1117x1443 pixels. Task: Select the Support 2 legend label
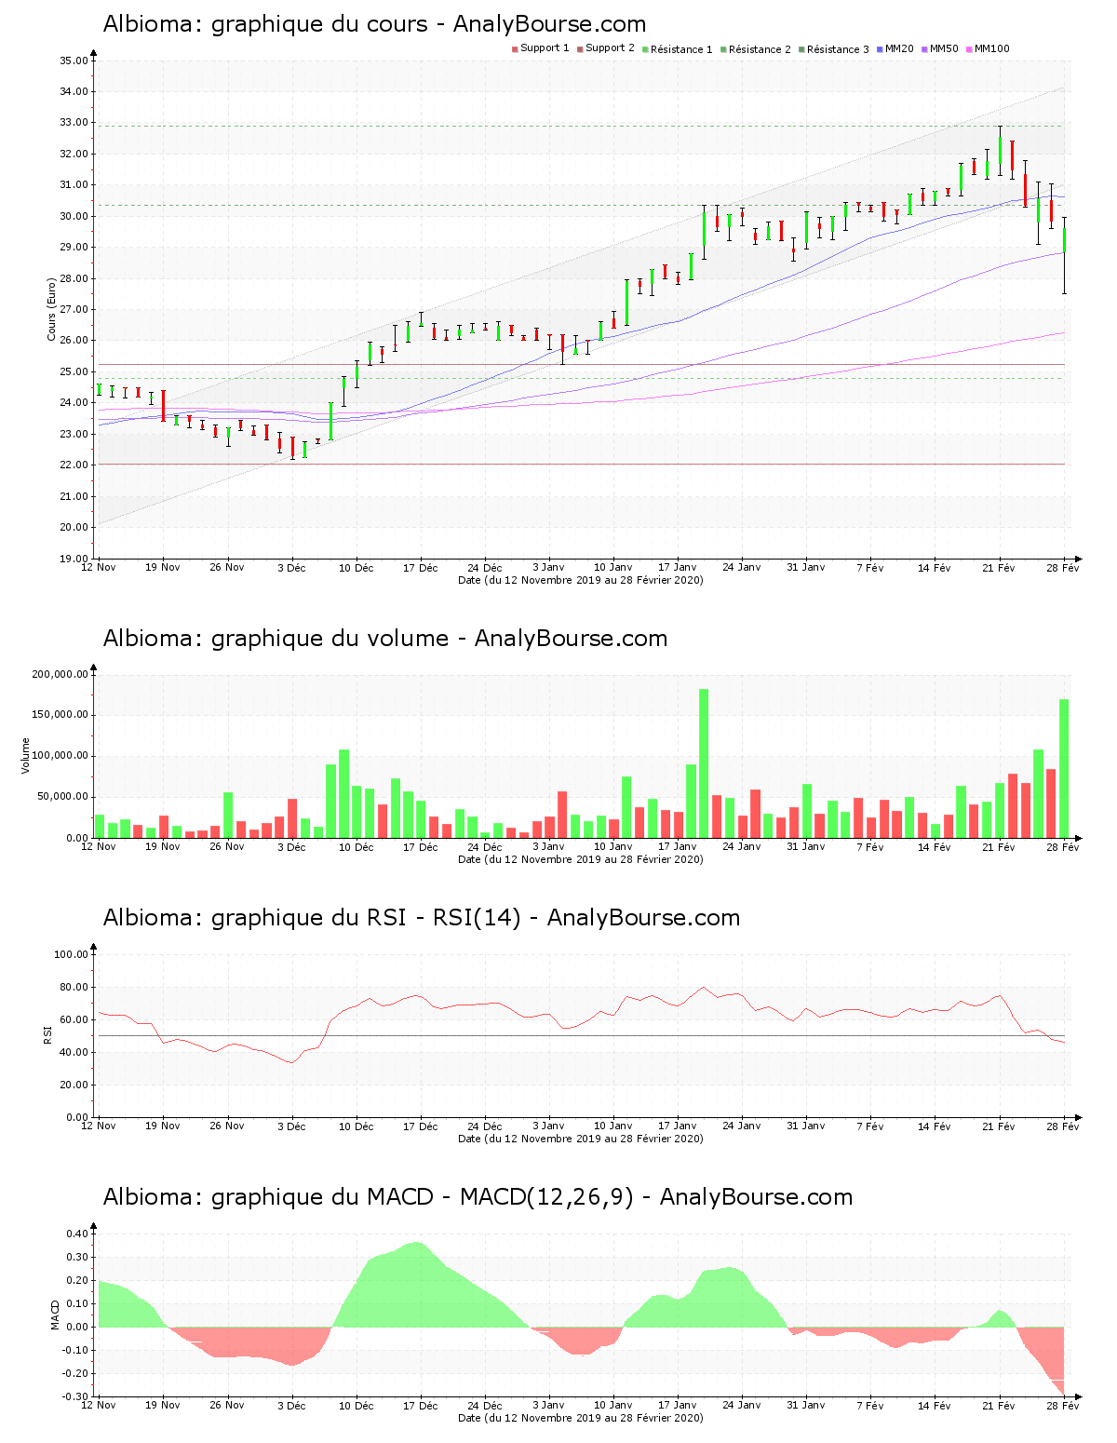coord(610,48)
